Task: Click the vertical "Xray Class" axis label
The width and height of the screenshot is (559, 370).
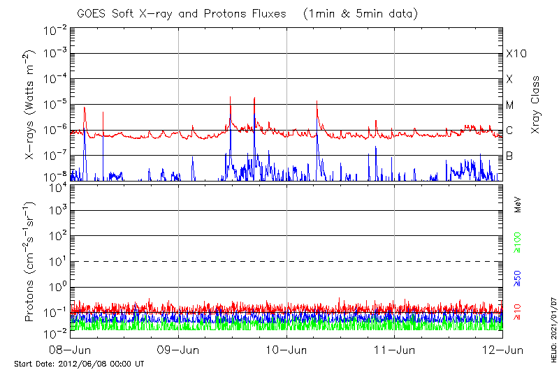Action: pyautogui.click(x=536, y=105)
